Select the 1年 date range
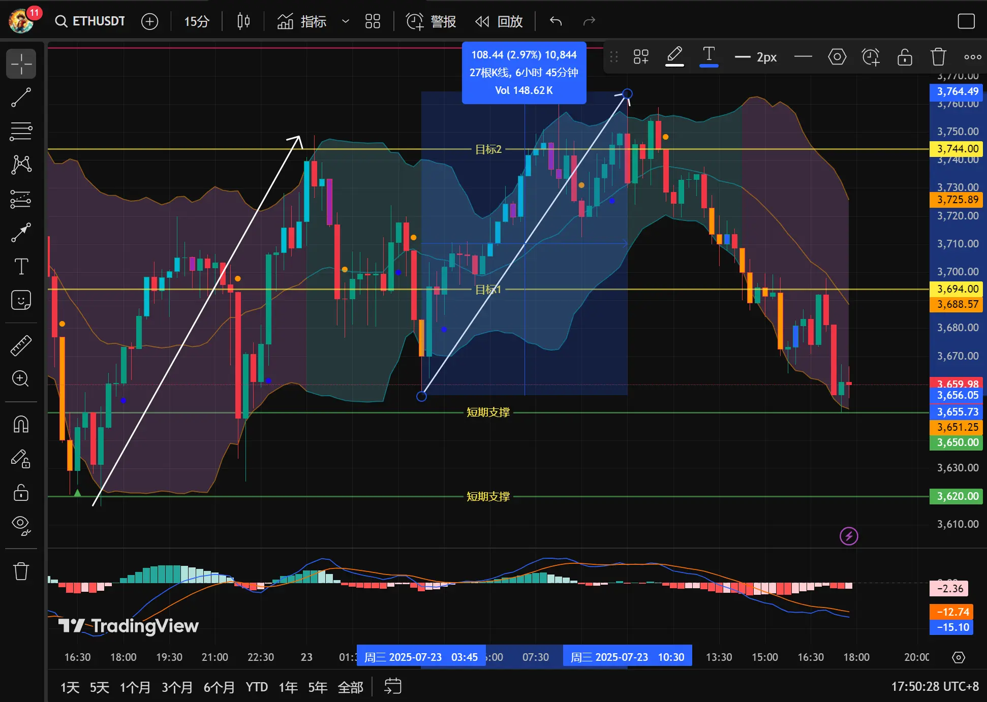The image size is (987, 702). 288,687
